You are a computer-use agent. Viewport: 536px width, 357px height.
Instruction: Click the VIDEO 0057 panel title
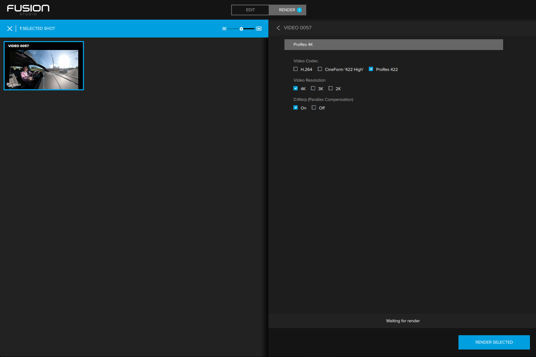pos(298,28)
